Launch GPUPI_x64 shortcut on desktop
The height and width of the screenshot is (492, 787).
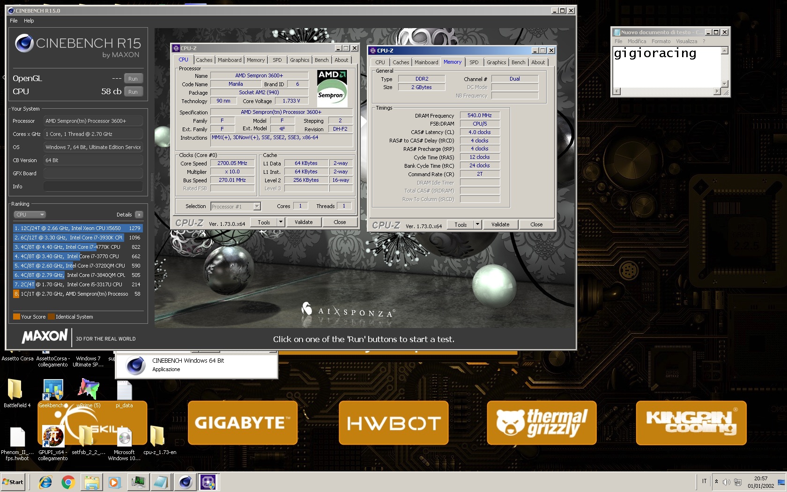53,437
